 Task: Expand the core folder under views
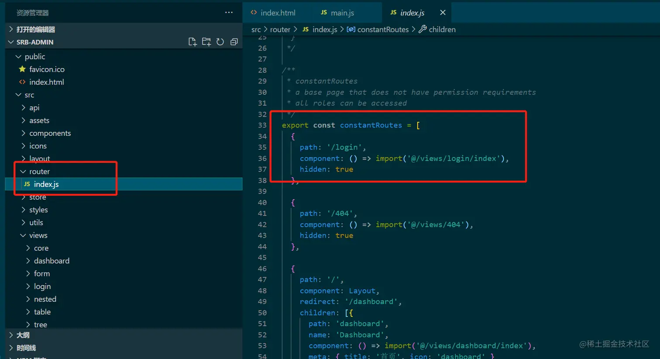coord(124,248)
